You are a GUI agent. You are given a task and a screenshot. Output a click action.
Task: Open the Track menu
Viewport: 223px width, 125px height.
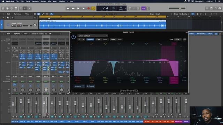28,1
